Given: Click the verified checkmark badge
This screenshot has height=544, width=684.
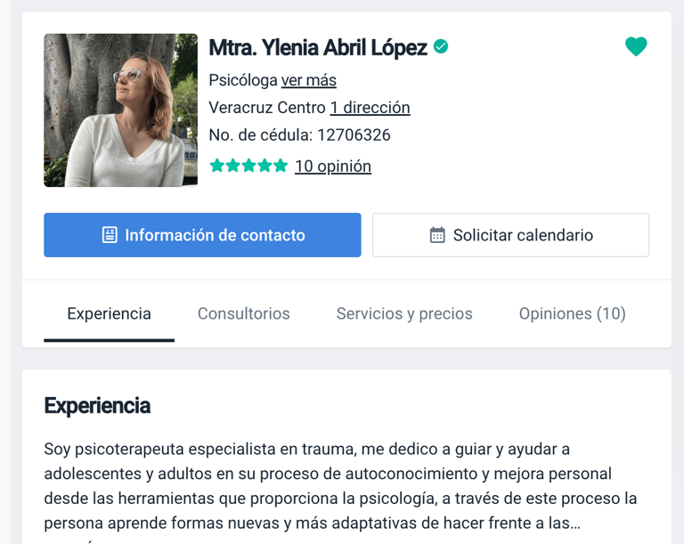Looking at the screenshot, I should [441, 46].
